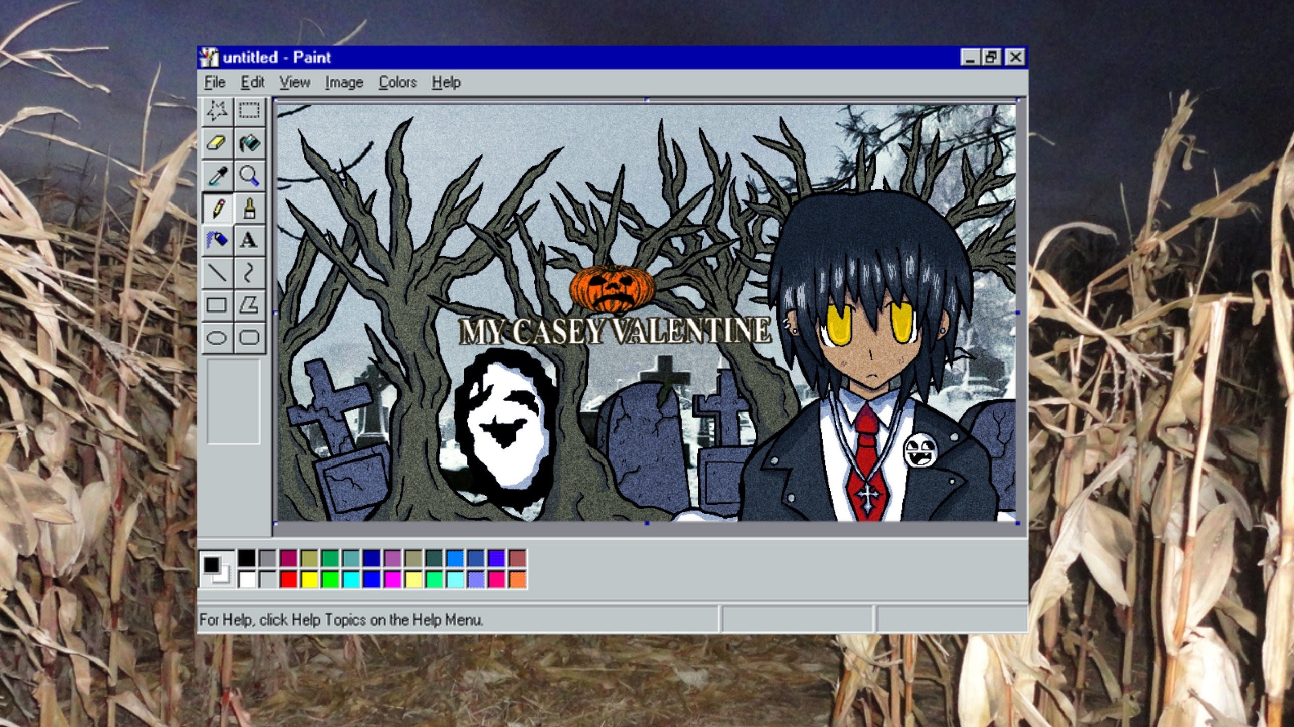Screen dimensions: 1294x727
Task: Pick the straight Line tool
Action: [217, 273]
